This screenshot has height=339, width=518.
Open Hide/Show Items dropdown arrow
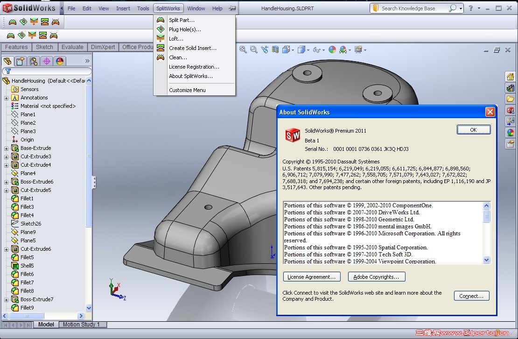click(x=324, y=50)
